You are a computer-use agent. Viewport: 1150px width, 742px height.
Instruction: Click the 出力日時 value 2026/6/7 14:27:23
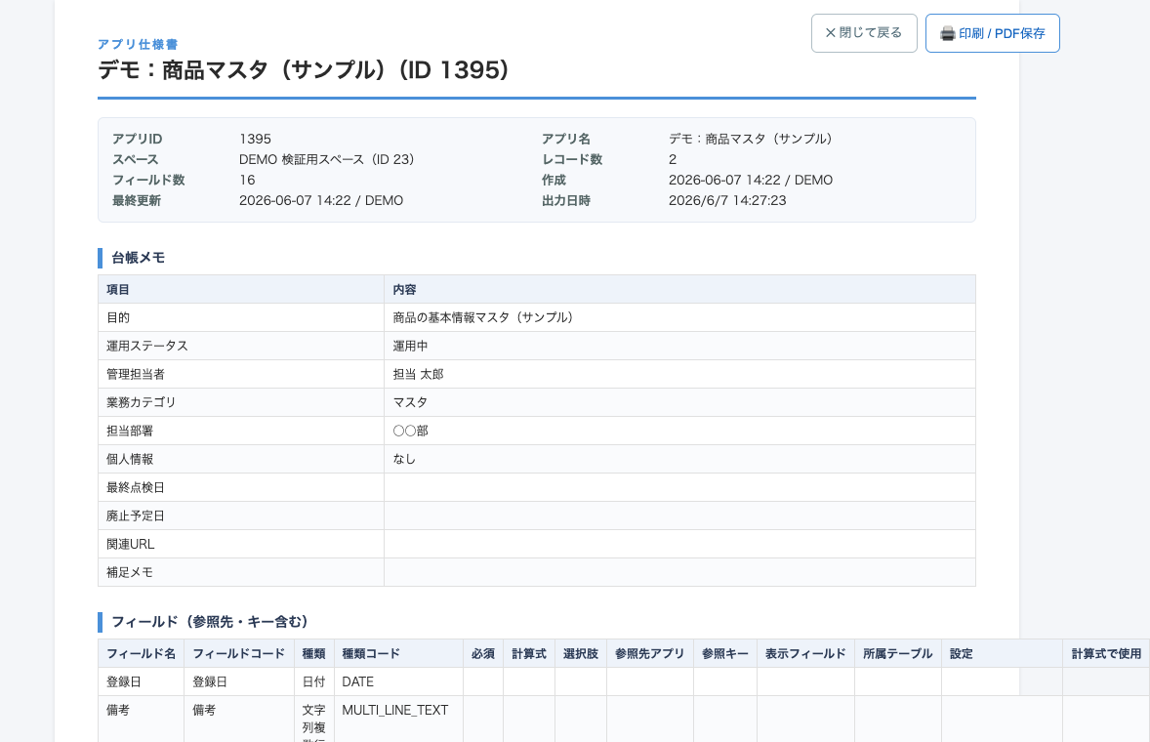pyautogui.click(x=727, y=200)
